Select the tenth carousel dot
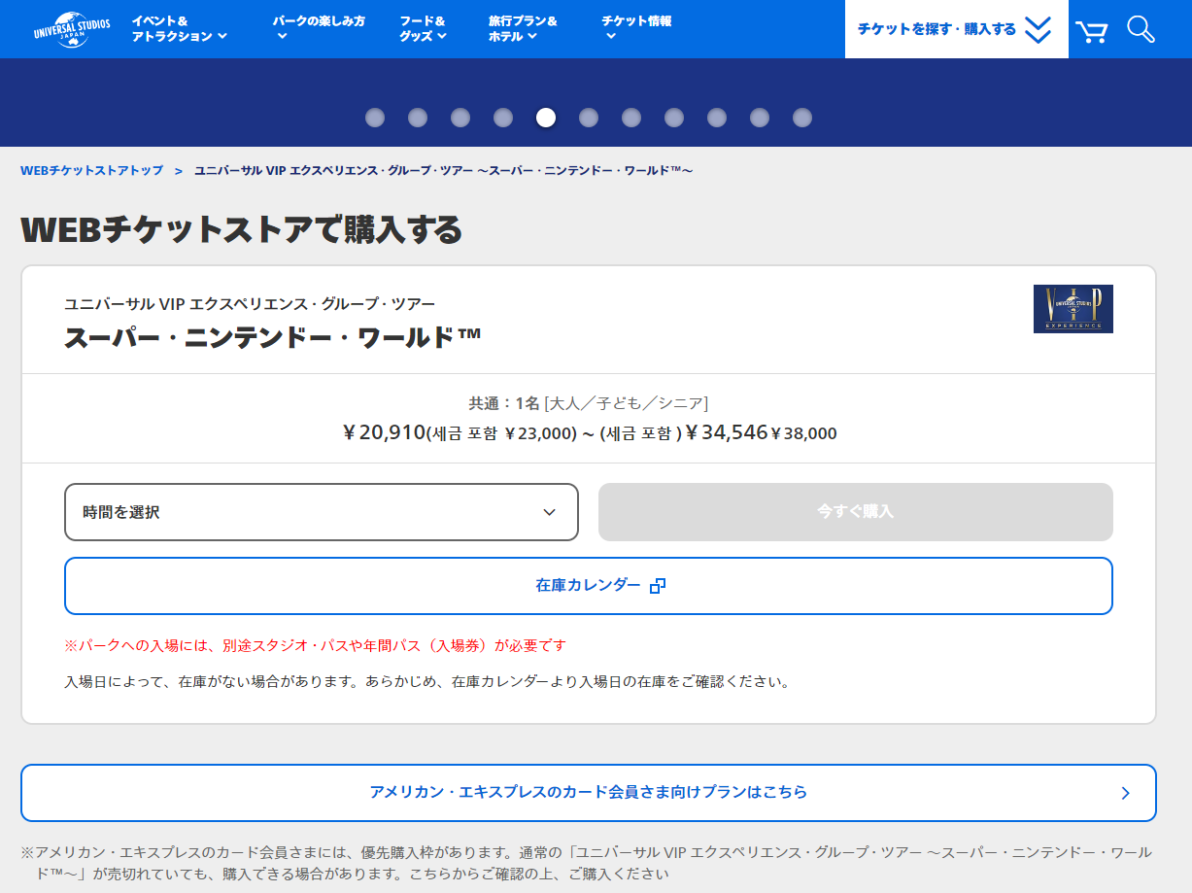The width and height of the screenshot is (1192, 893). coord(760,118)
